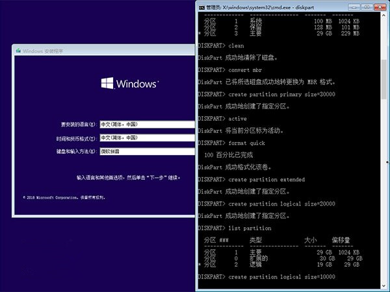Image resolution: width=390 pixels, height=292 pixels.
Task: Click the cmd window title text
Action: [x=260, y=7]
